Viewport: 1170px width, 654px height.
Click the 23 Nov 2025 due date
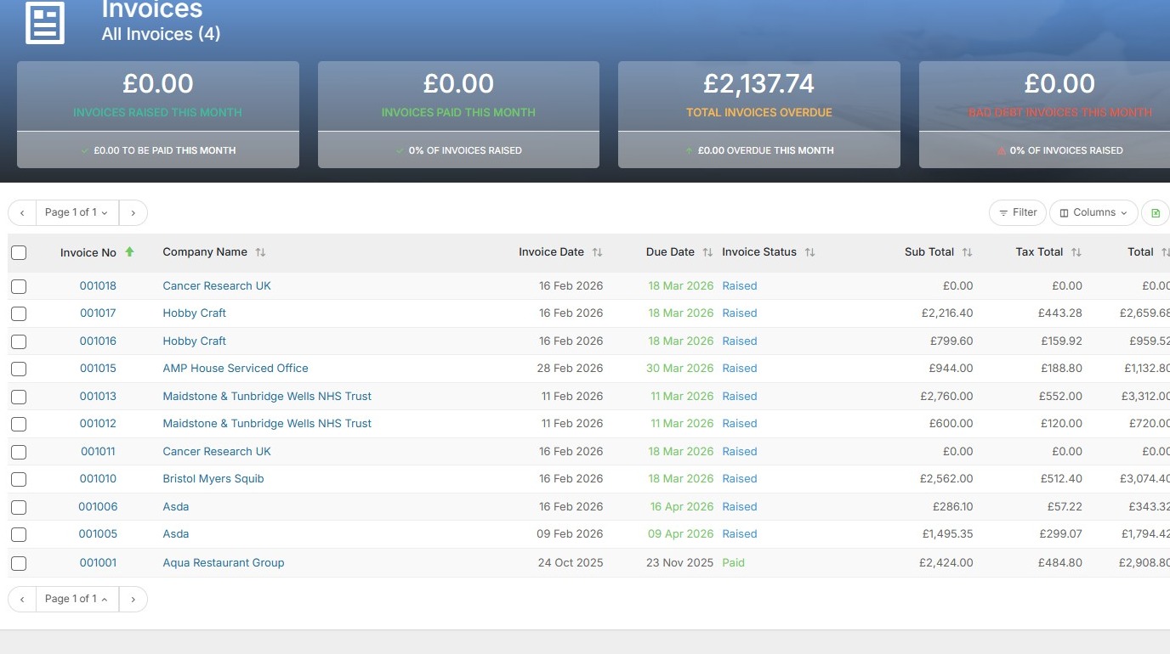click(680, 563)
